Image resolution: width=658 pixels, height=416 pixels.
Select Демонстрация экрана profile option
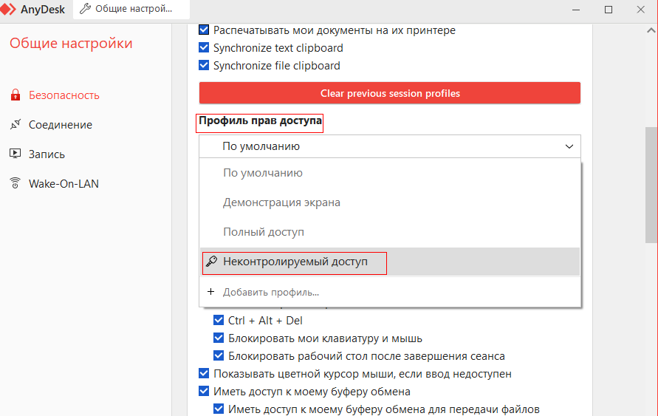[x=281, y=202]
